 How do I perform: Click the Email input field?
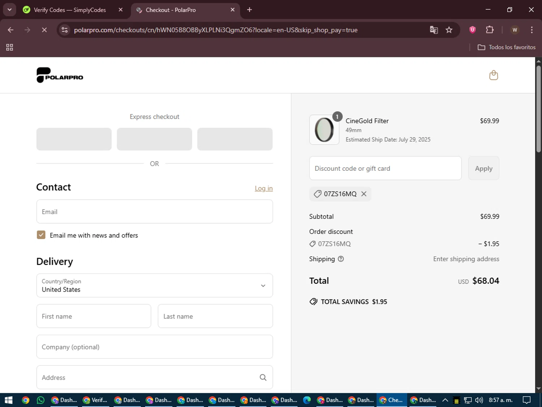tap(155, 212)
